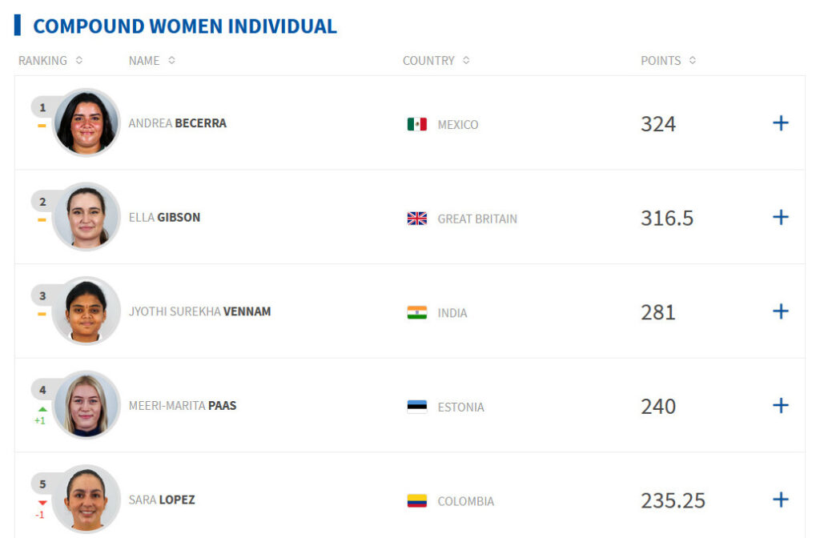Screen dimensions: 820x538
Task: Expand Sara Lopez row plus icon
Action: tap(780, 500)
